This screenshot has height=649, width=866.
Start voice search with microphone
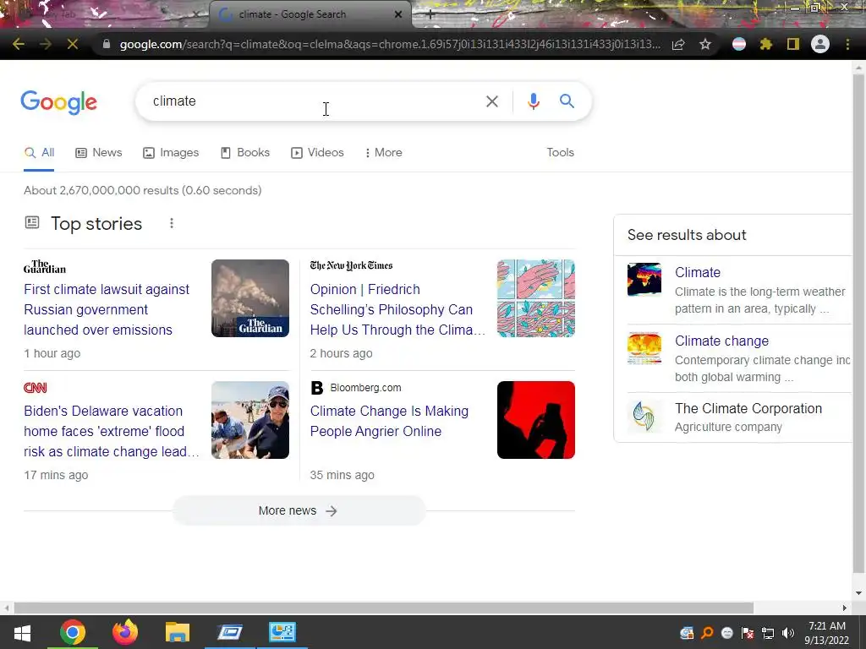tap(533, 101)
